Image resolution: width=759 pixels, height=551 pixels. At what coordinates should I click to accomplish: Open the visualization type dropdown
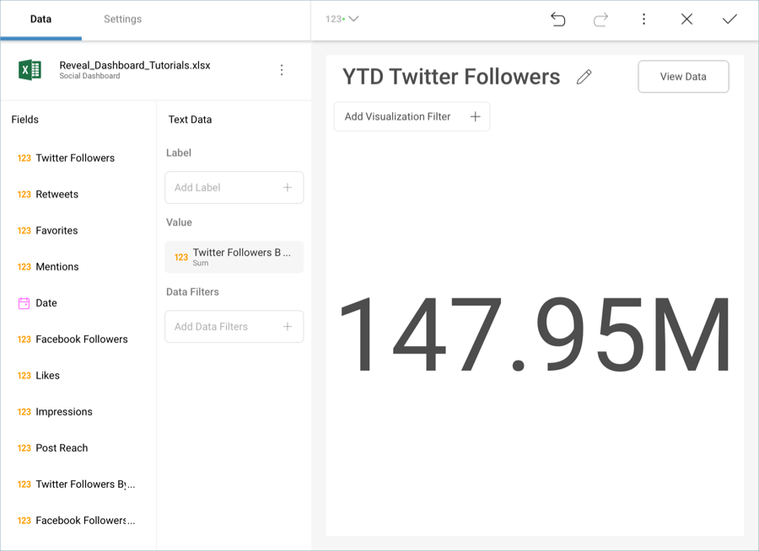(342, 19)
